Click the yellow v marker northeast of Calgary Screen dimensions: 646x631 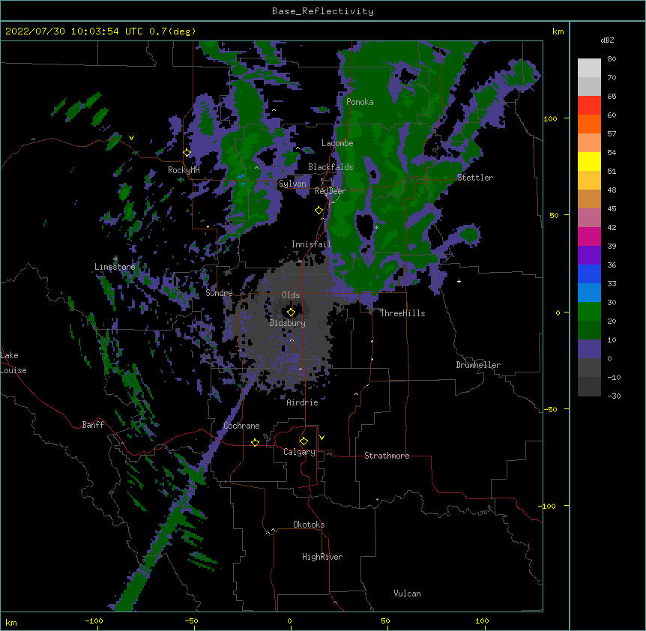[x=322, y=438]
